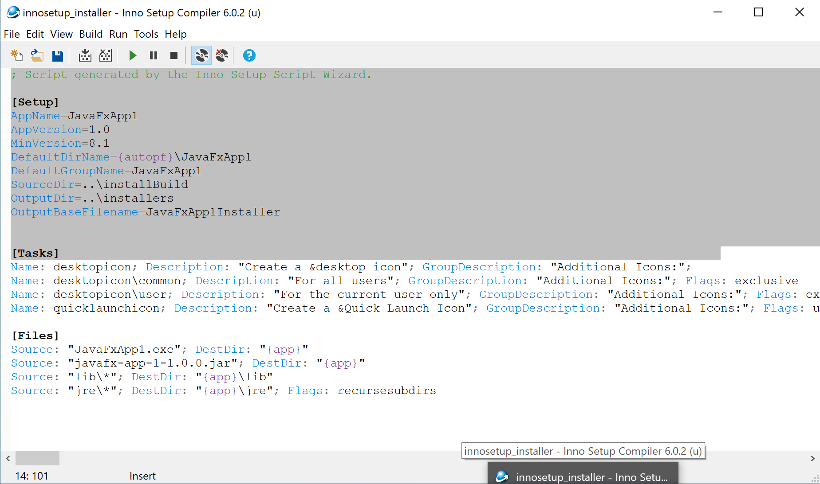Toggle the Target Uninstall icon

coord(222,55)
